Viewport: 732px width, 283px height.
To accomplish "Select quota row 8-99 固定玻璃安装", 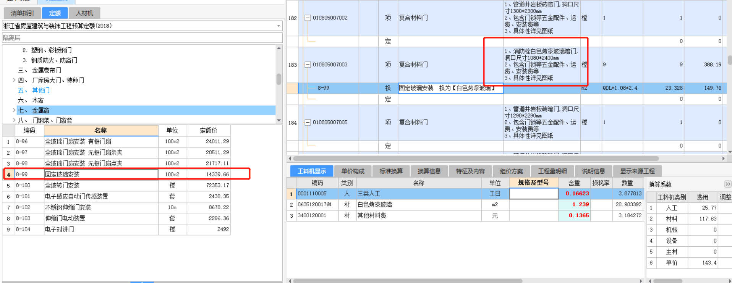I will (x=116, y=174).
